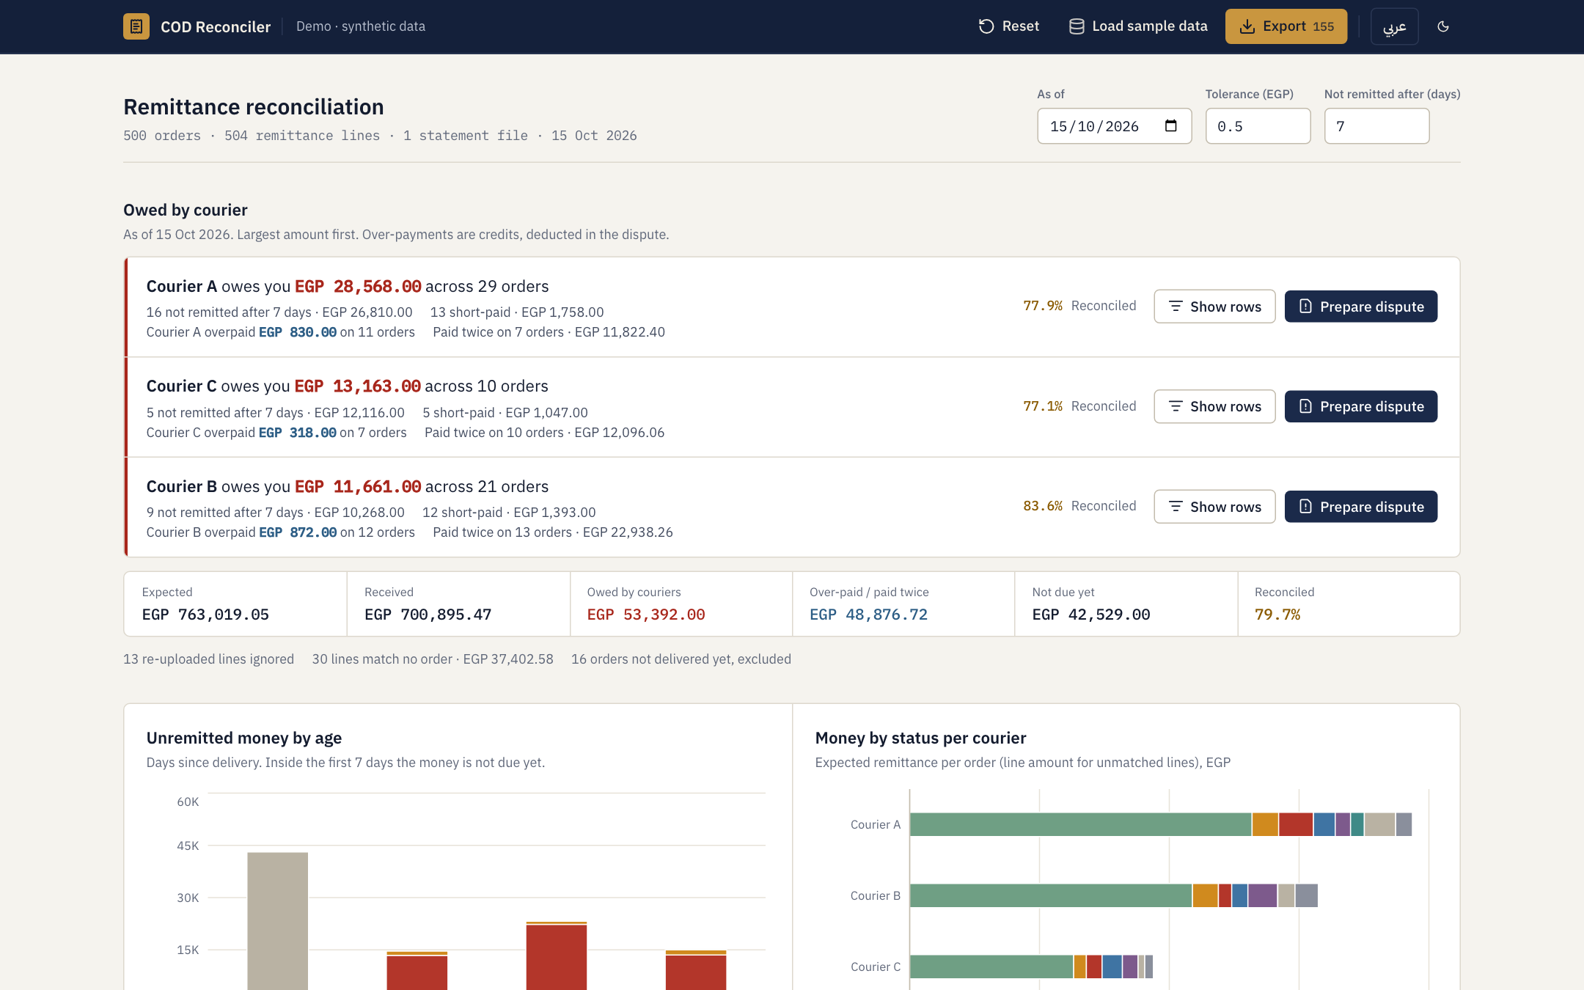Switch language to Arabic
This screenshot has height=990, width=1584.
tap(1394, 26)
